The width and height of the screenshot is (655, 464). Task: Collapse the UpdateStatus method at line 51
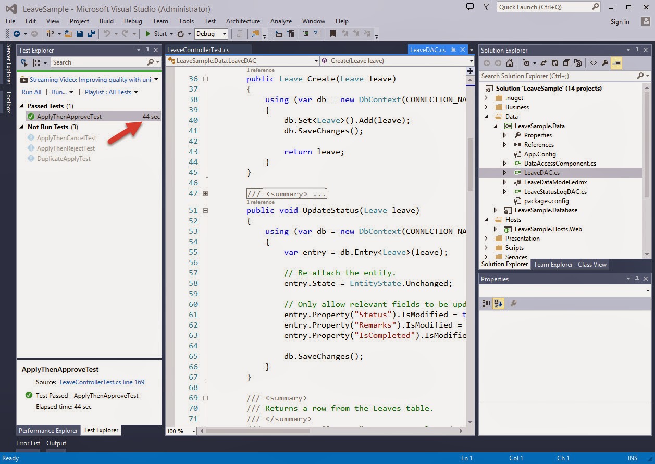coord(205,210)
